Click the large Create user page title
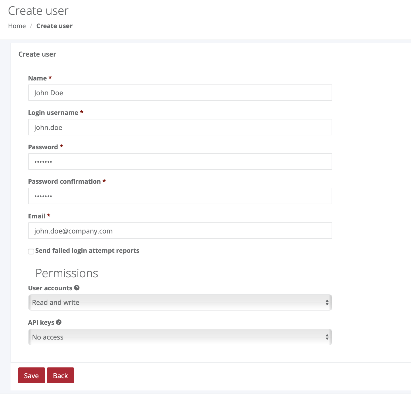 click(x=38, y=11)
